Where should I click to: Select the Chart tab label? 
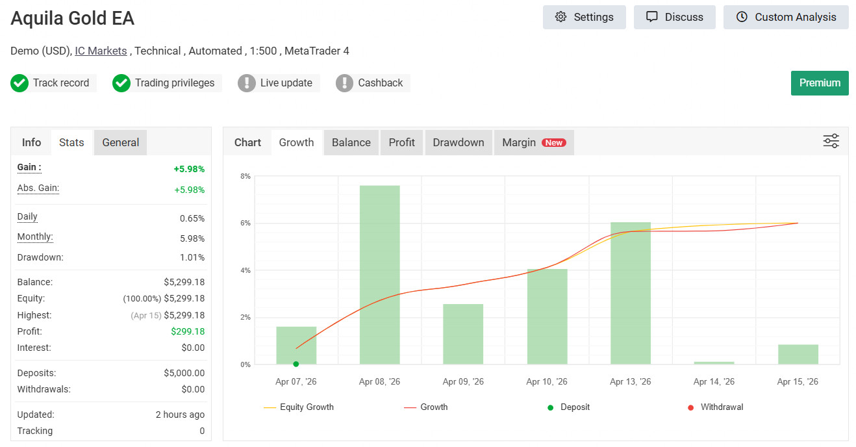(x=247, y=142)
